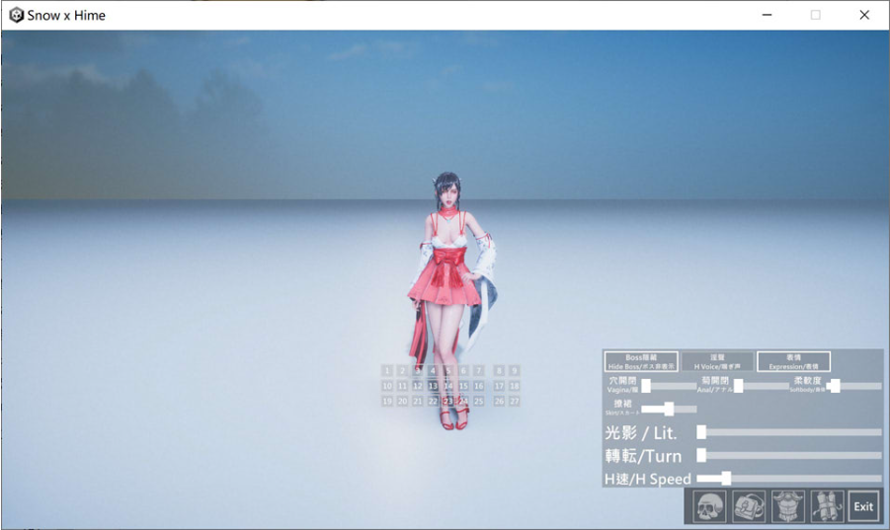Viewport: 890px width, 530px height.
Task: Select number button 11
Action: [402, 386]
